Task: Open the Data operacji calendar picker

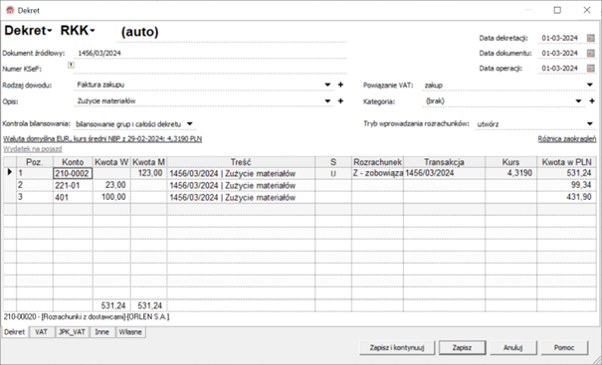Action: coord(590,69)
